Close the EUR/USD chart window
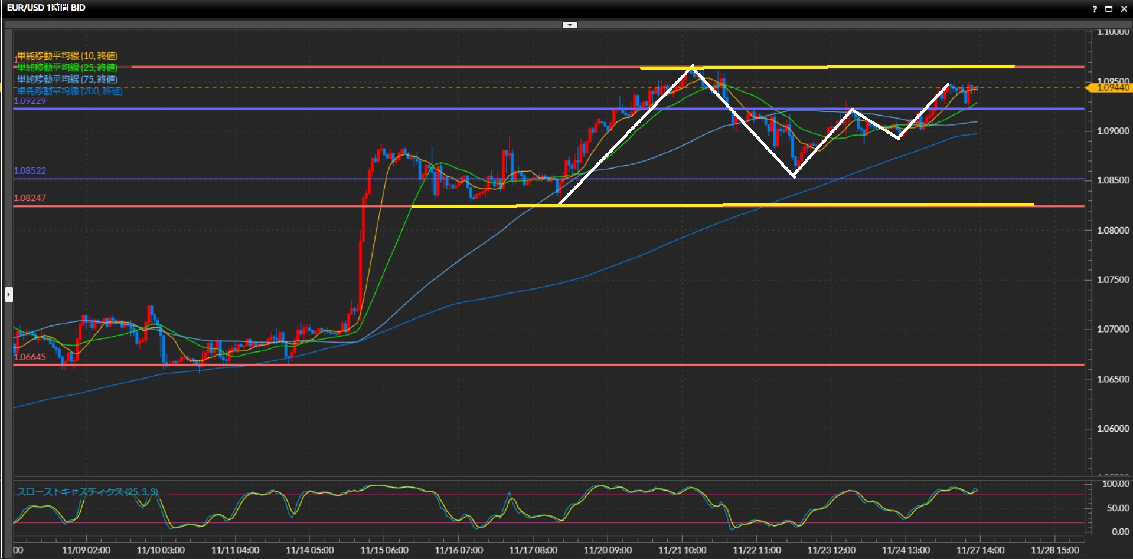Image resolution: width=1133 pixels, height=559 pixels. click(x=1124, y=9)
